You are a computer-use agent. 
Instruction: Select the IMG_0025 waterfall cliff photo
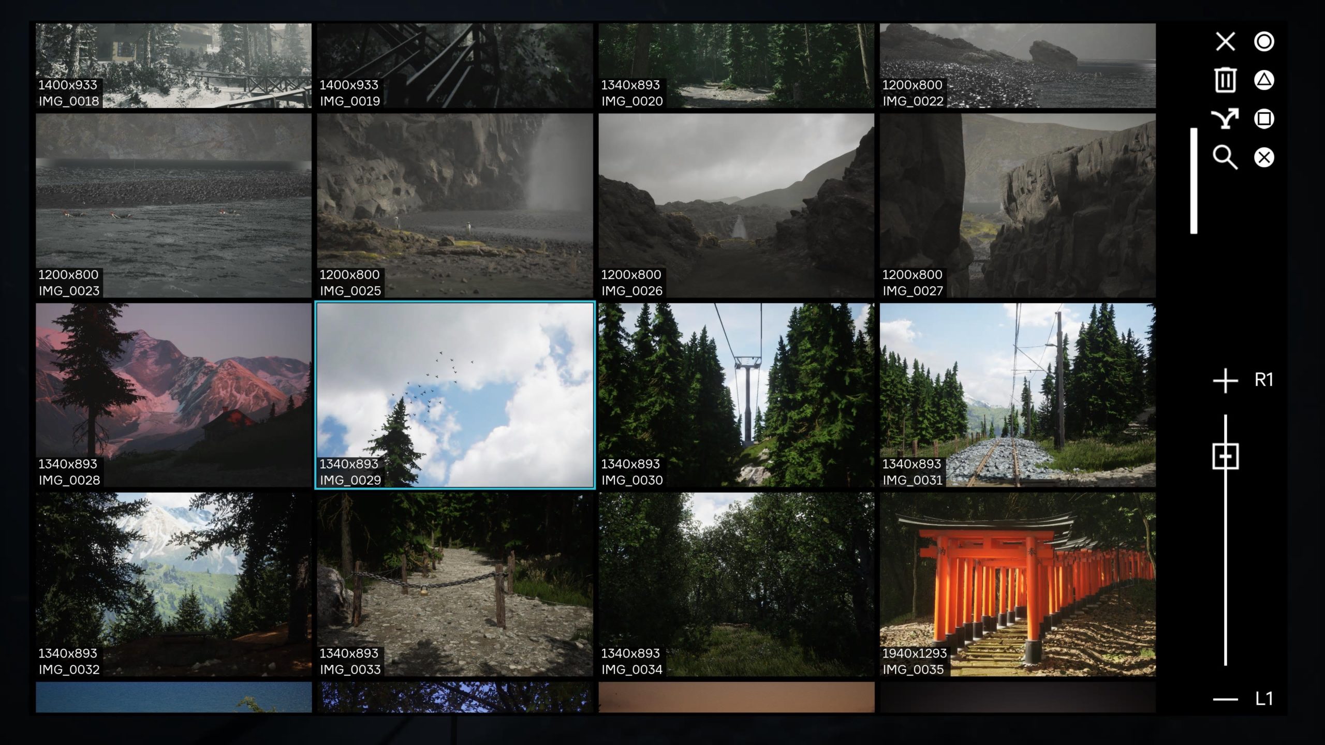click(455, 205)
